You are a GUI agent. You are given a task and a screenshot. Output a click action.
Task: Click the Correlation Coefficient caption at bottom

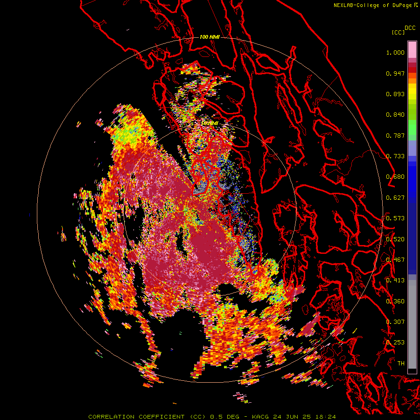tap(212, 417)
